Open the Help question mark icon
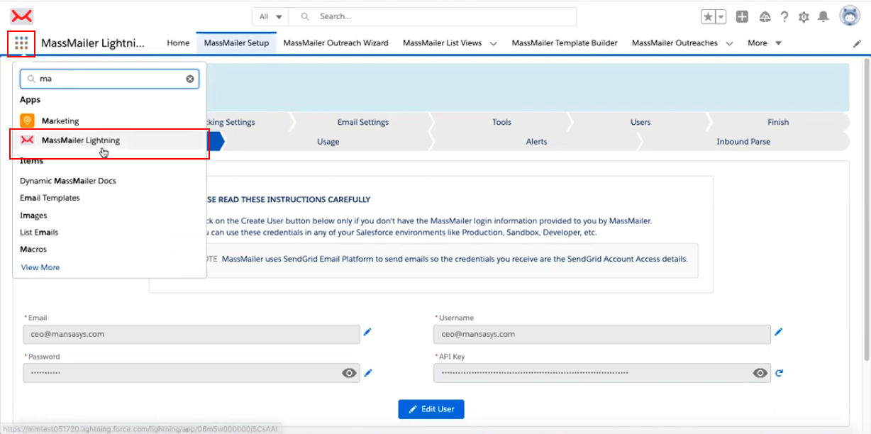Viewport: 871px width, 434px height. (x=784, y=16)
